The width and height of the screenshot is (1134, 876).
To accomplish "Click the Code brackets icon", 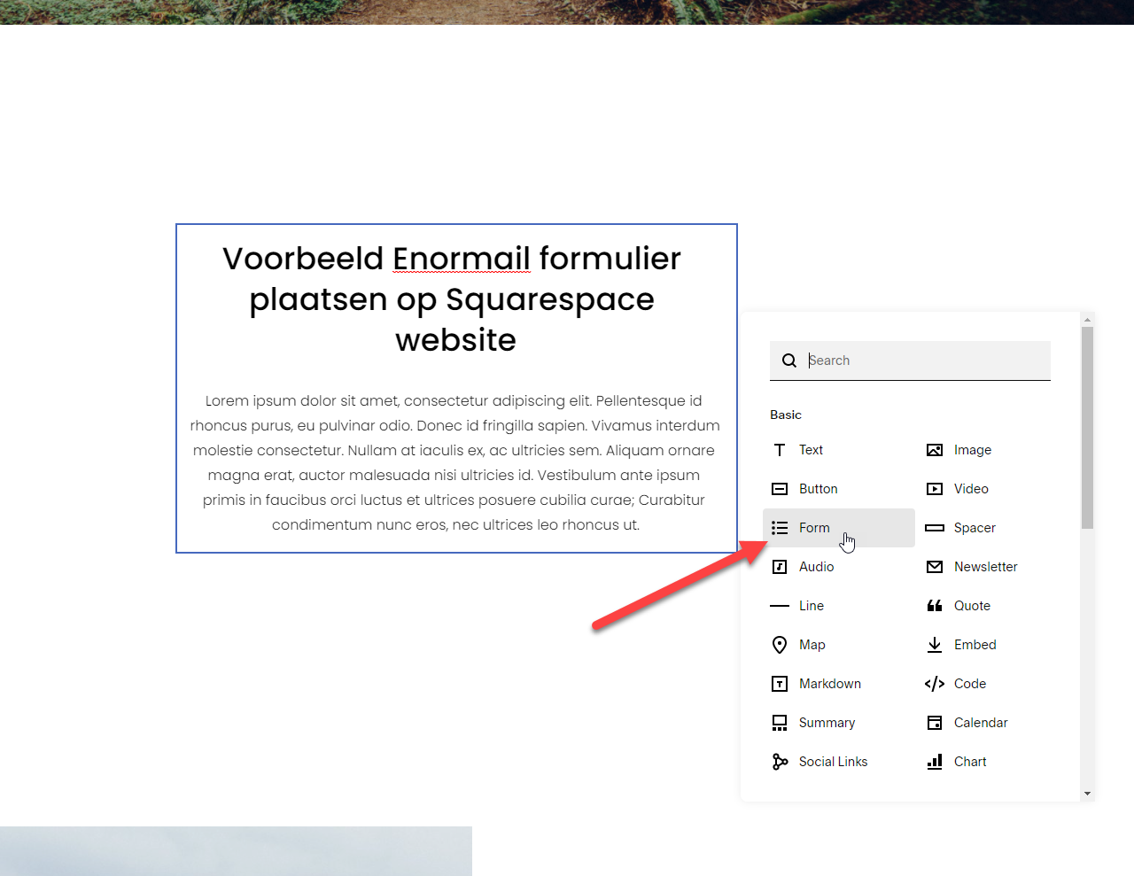I will click(935, 684).
